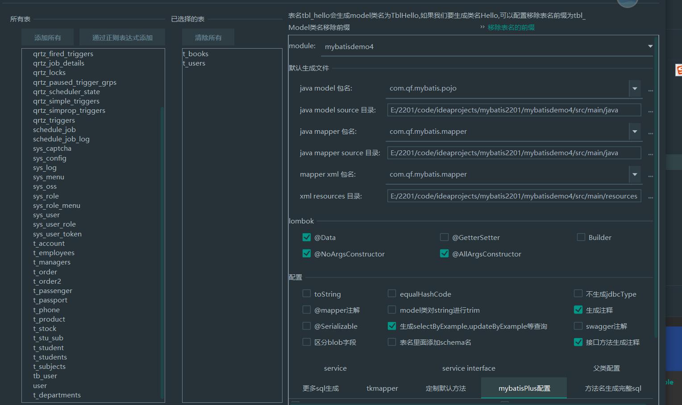Click browse ellipsis next to java model source directory
Viewport: 682px width, 405px height.
[650, 112]
